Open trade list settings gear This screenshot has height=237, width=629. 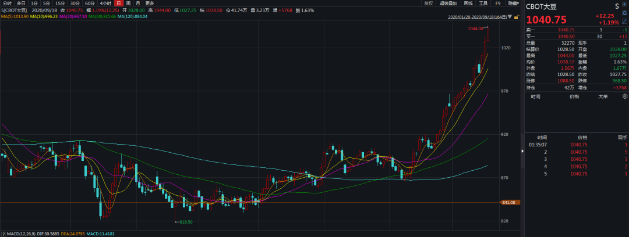click(624, 96)
